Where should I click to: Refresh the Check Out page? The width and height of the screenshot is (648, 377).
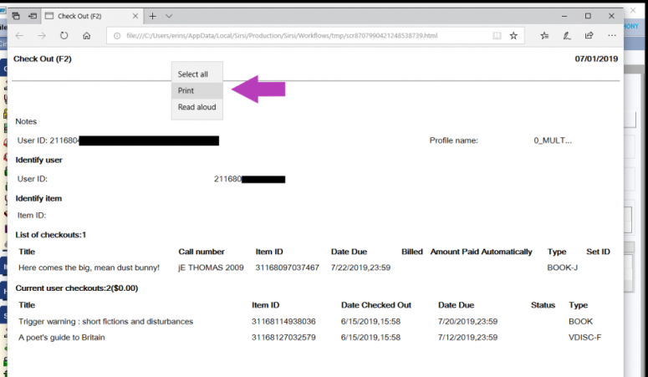[x=64, y=36]
